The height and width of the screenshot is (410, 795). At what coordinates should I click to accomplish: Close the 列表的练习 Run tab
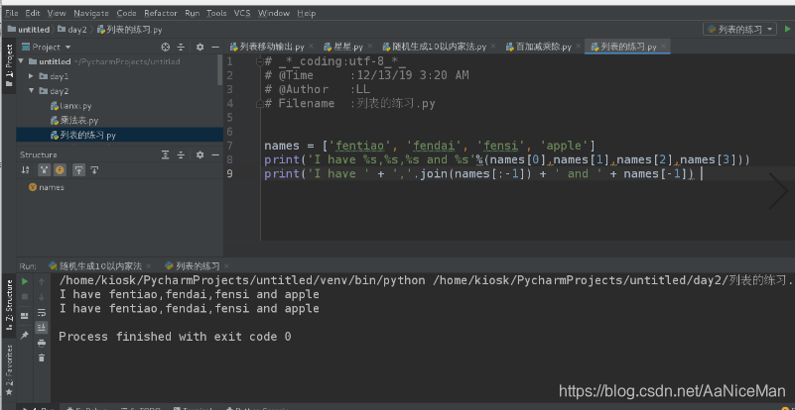(226, 266)
